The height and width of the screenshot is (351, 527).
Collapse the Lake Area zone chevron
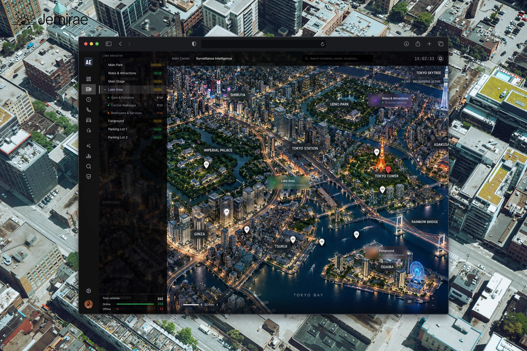point(105,90)
